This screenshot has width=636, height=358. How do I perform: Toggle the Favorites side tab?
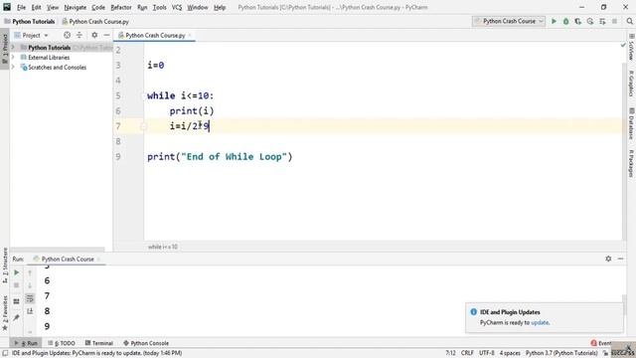click(x=5, y=312)
